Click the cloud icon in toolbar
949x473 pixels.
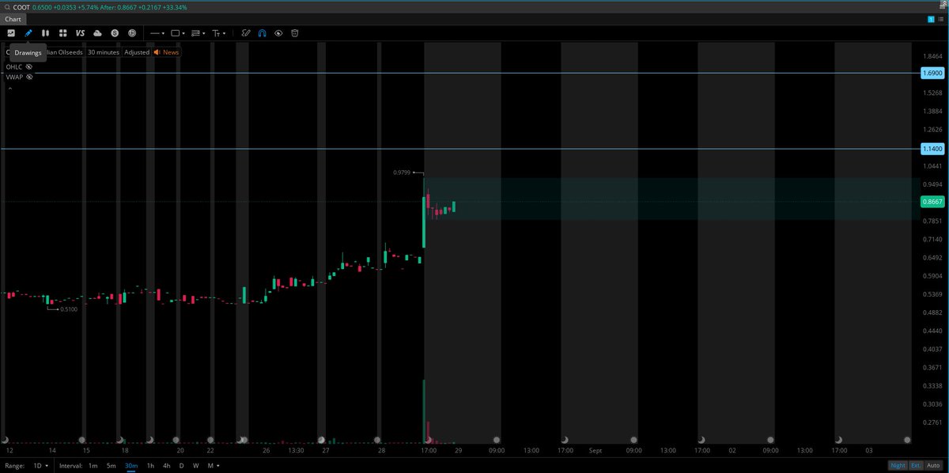point(97,33)
